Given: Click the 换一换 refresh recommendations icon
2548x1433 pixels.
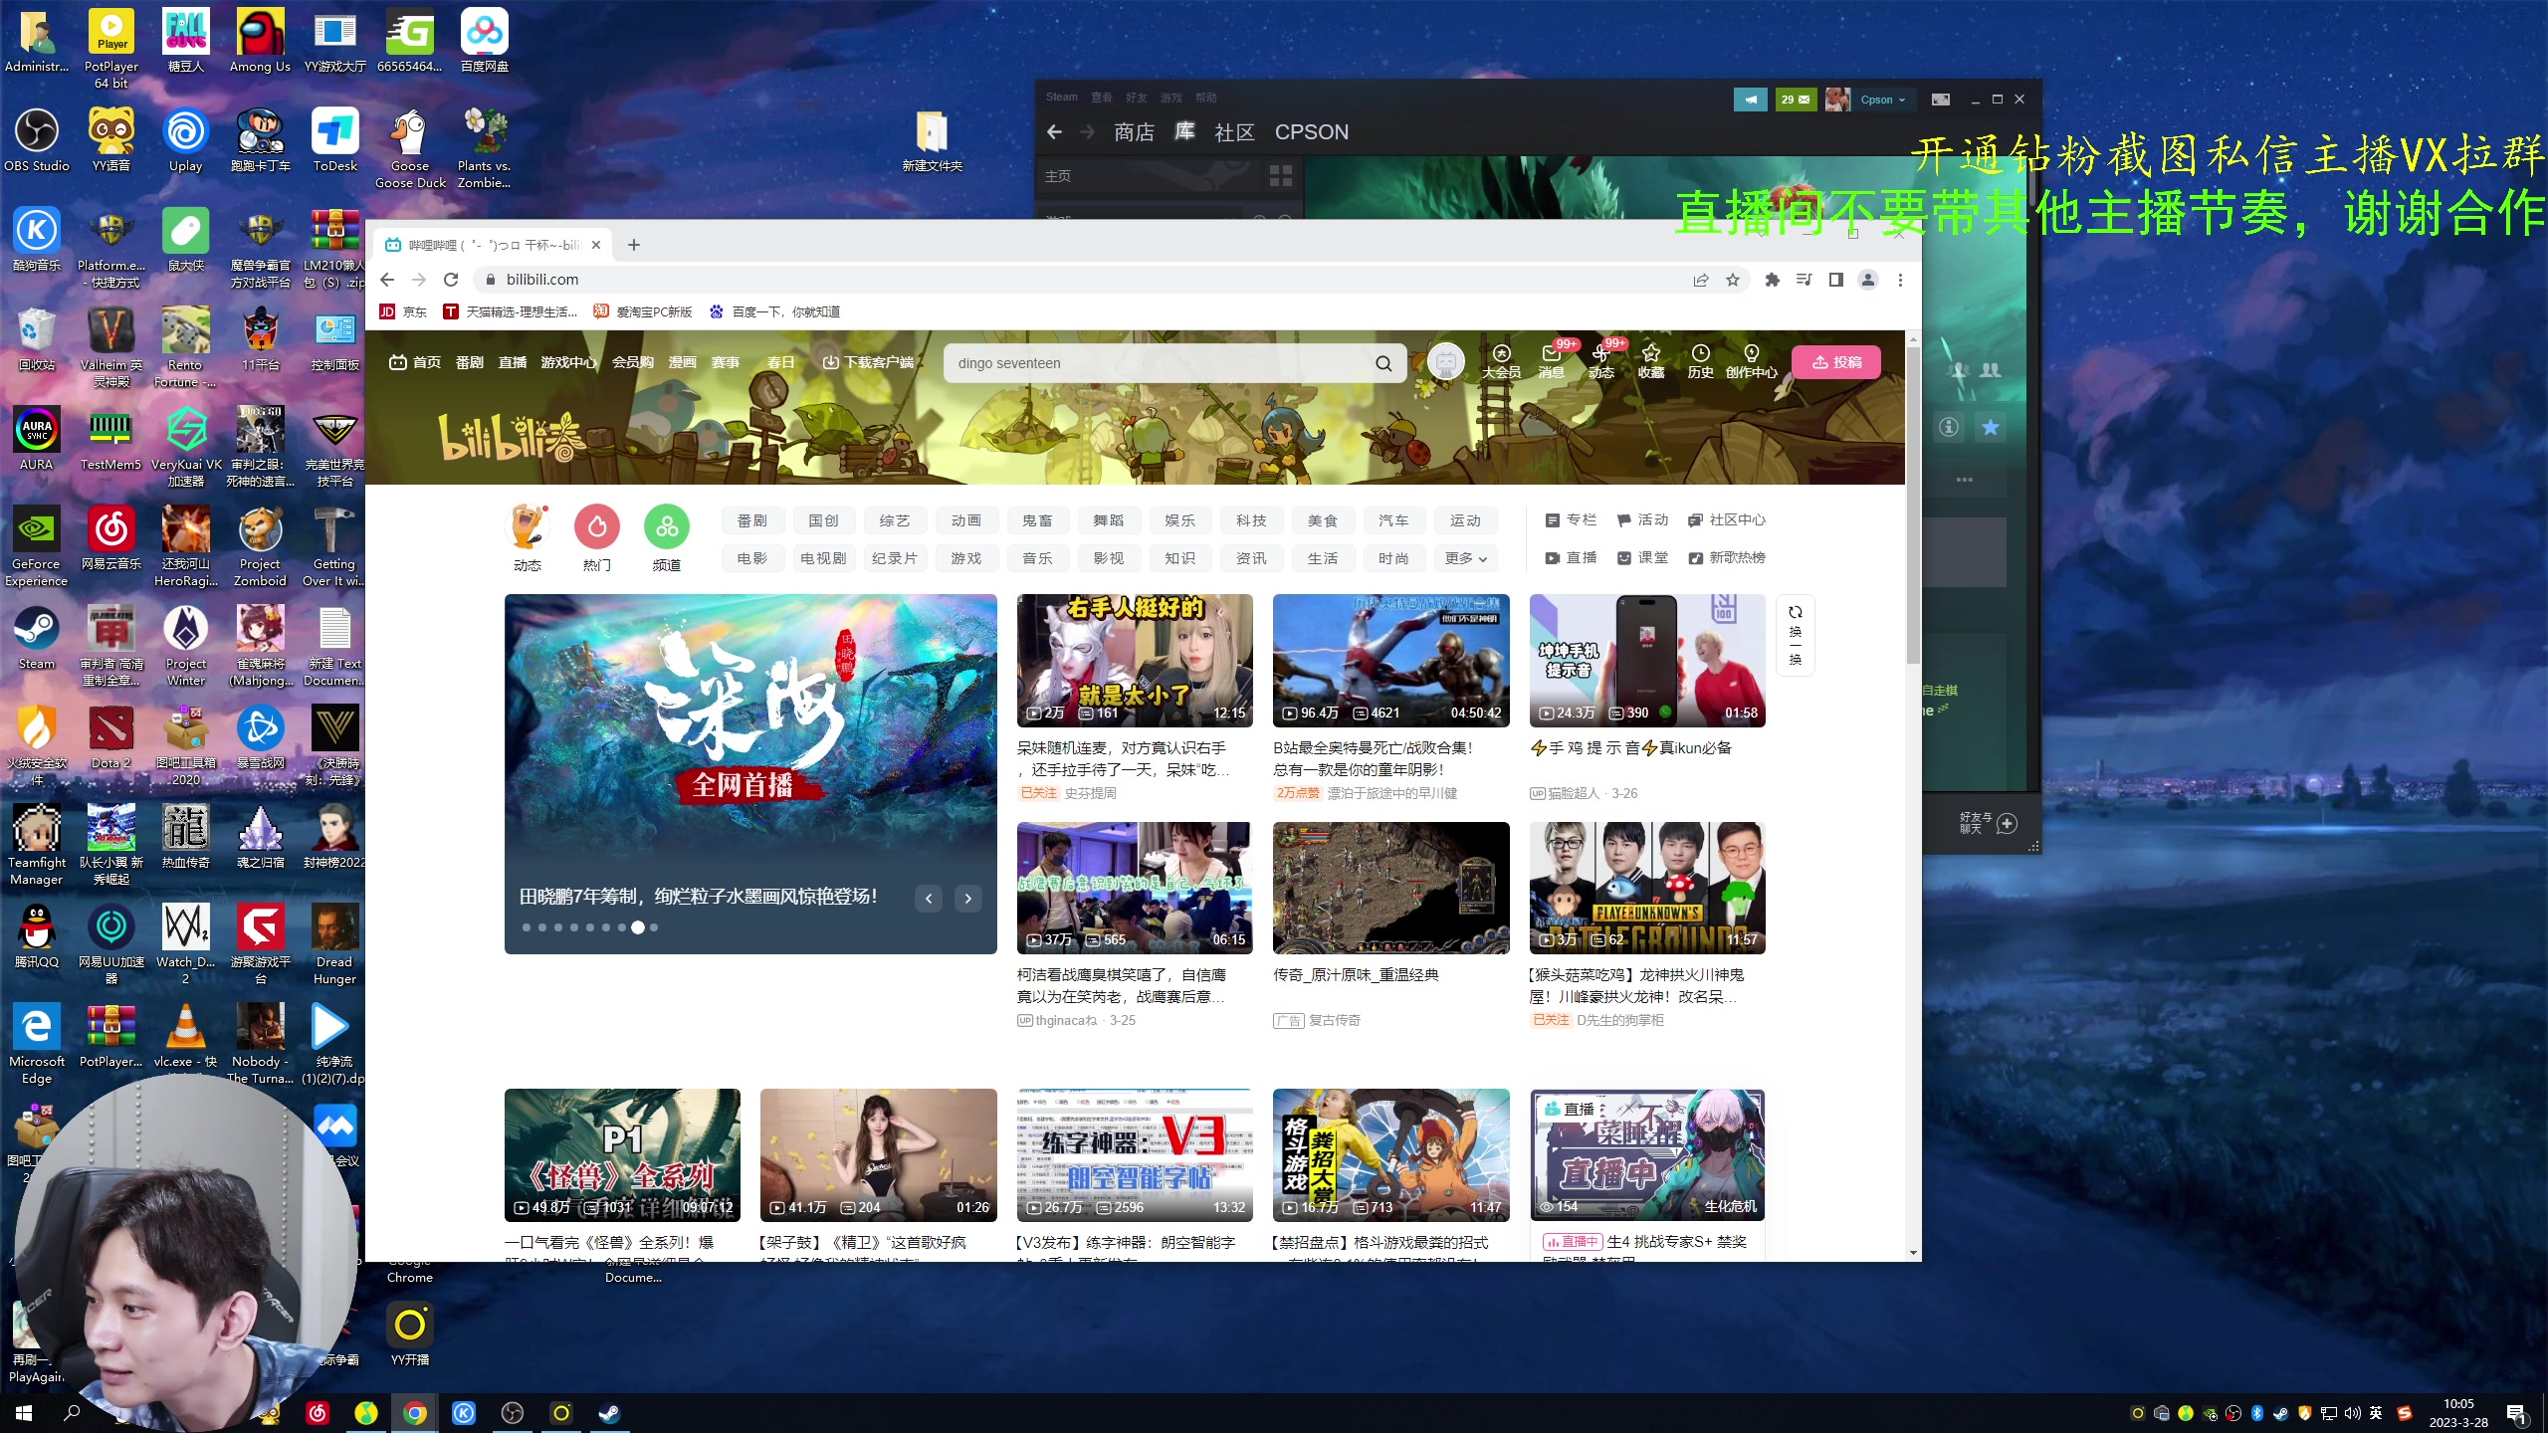Looking at the screenshot, I should (1796, 635).
